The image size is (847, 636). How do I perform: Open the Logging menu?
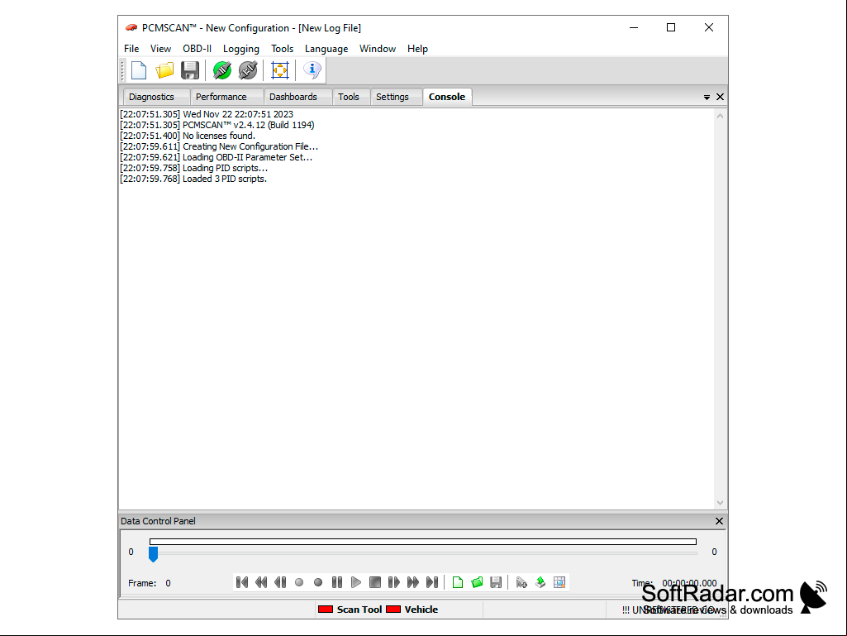pos(241,49)
